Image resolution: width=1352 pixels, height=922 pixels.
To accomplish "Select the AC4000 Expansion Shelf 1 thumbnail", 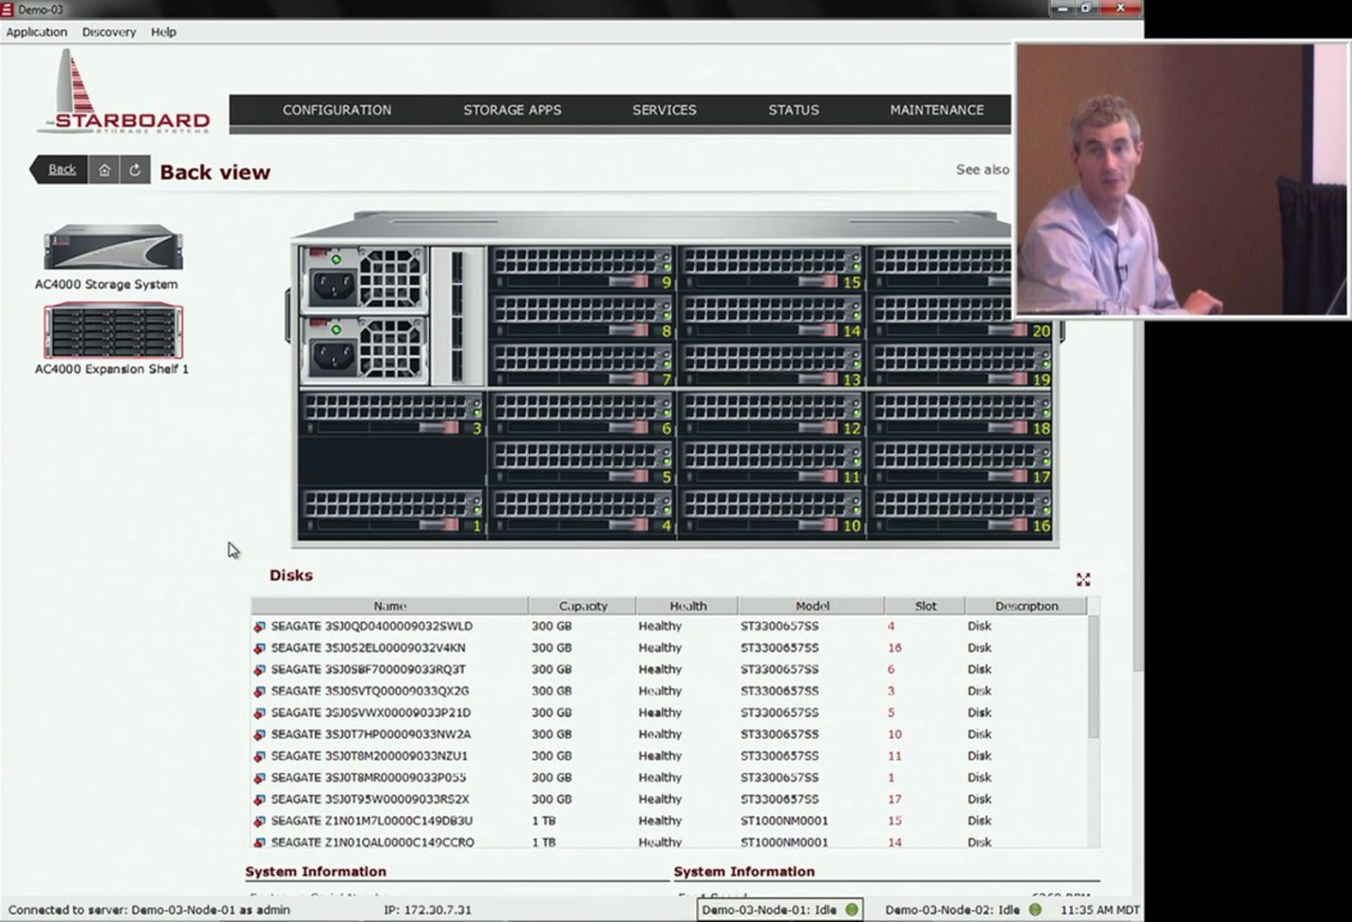I will (113, 331).
